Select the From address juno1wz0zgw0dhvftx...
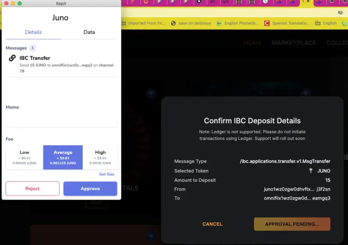Image resolution: width=348 pixels, height=245 pixels. coord(297,189)
